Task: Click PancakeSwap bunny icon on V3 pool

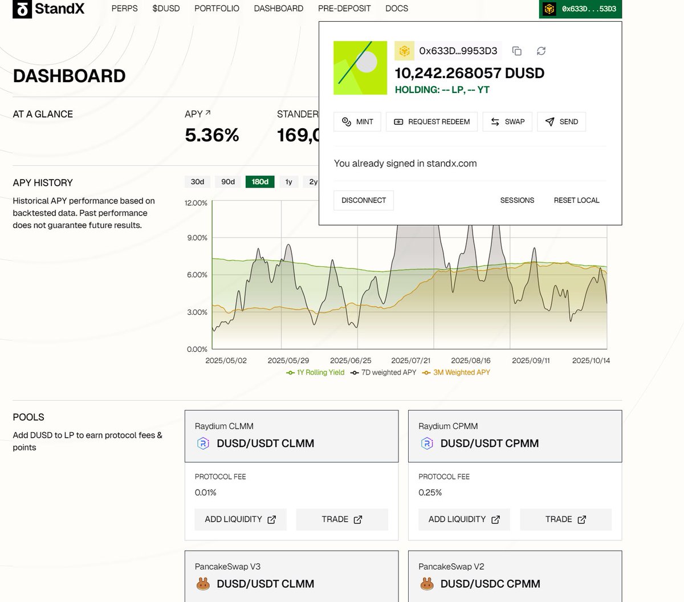Action: click(203, 584)
